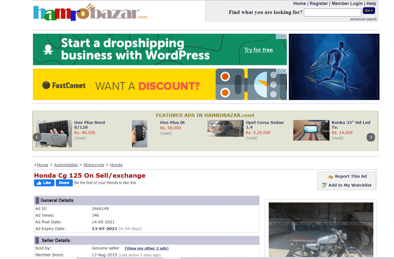
Task: Open the advanced search link
Action: (x=363, y=18)
